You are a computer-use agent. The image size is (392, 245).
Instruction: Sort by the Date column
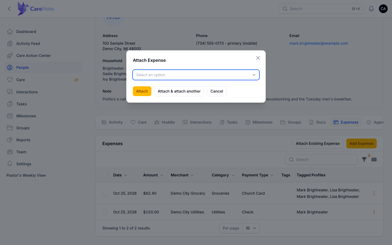(120, 175)
